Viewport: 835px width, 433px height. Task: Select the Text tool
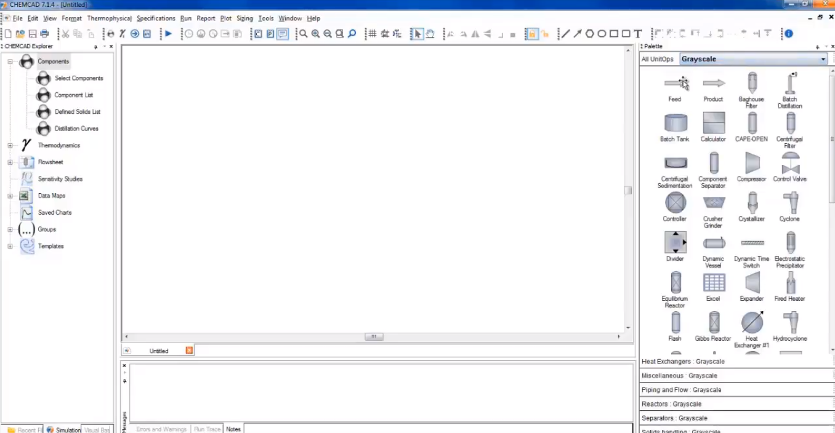(638, 34)
